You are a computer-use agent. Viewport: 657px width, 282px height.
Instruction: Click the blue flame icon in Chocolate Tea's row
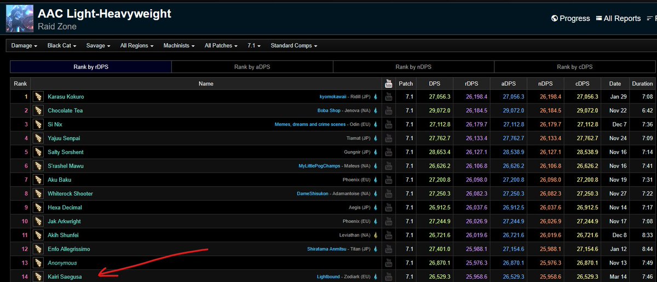tap(376, 111)
